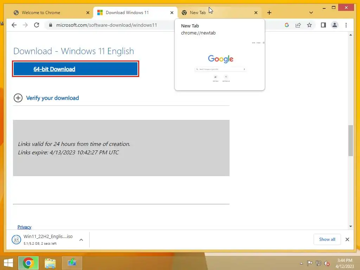Click the forward navigation arrow
The image size is (360, 270).
coord(25,25)
